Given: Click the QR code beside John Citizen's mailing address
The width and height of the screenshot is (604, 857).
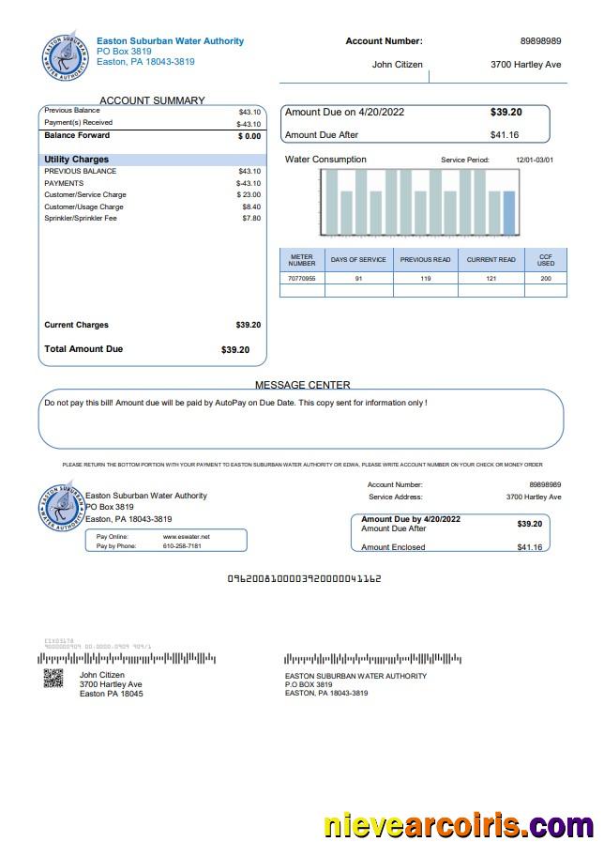Looking at the screenshot, I should click(53, 681).
